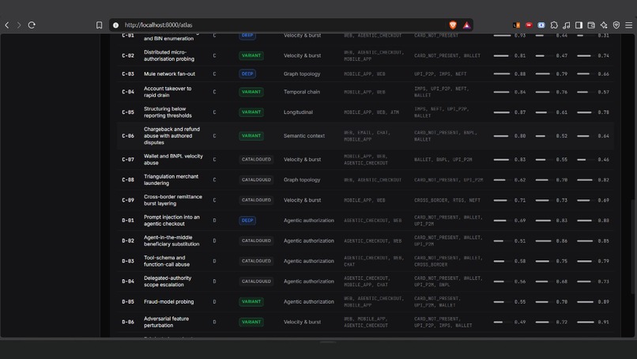Viewport: 637px width, 359px height.
Task: Go forward using the browser forward arrow
Action: 19,25
